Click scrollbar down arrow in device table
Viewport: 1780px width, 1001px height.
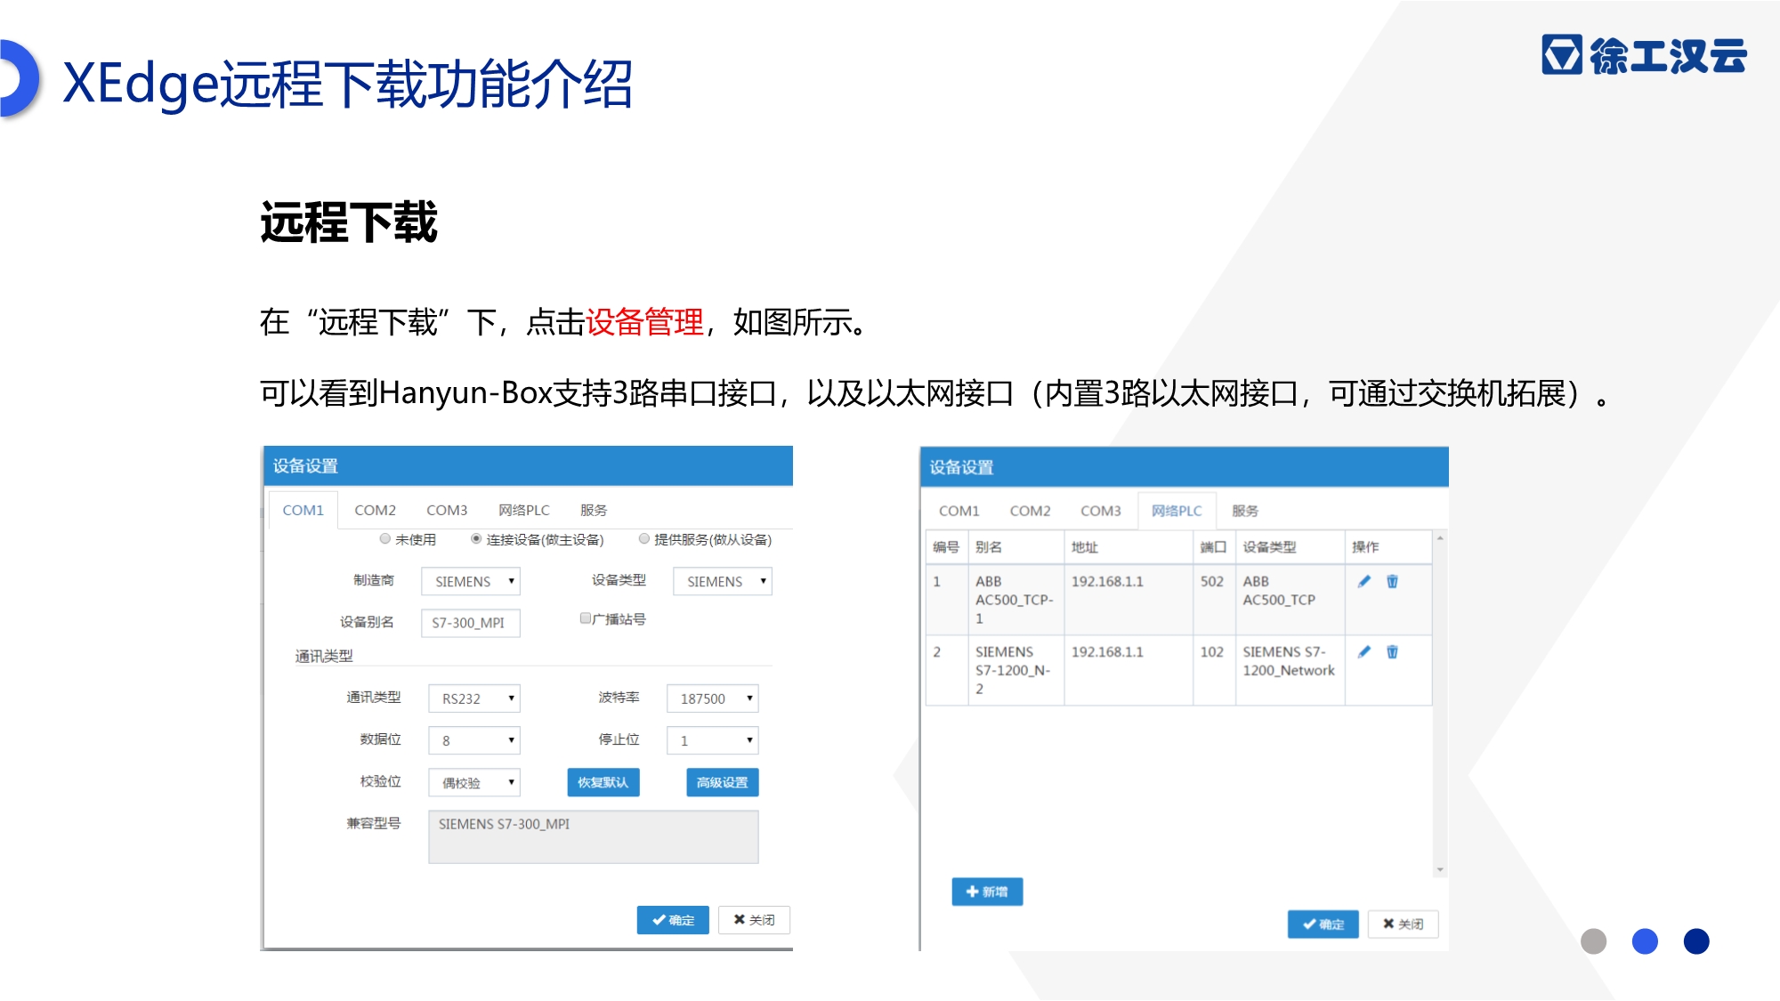click(x=1439, y=869)
